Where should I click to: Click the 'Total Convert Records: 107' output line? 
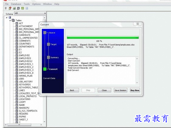click(80, 68)
